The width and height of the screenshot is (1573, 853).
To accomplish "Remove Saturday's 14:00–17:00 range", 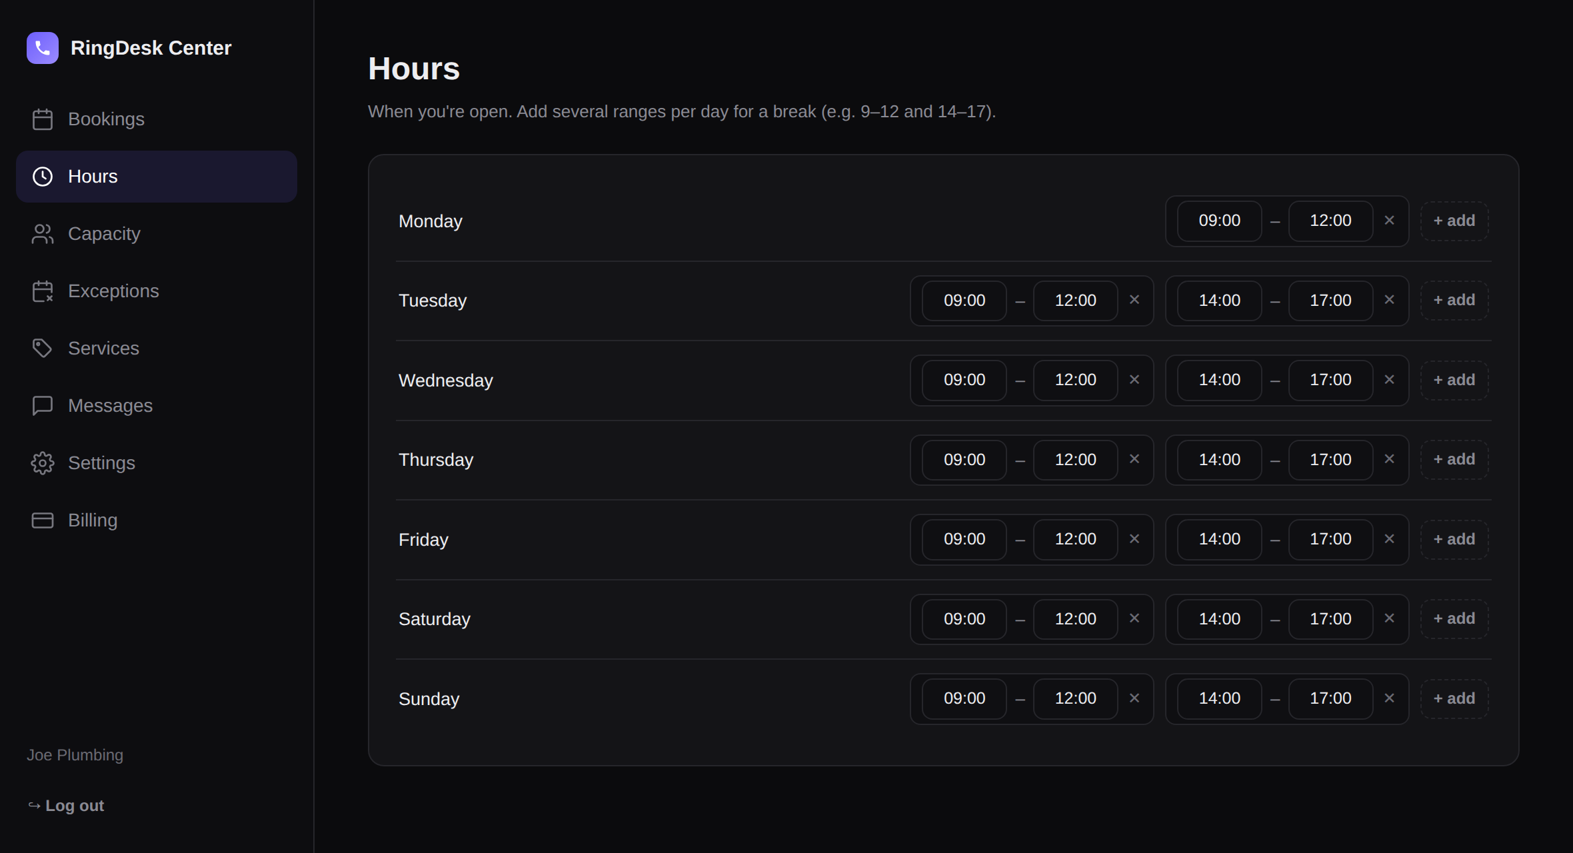I will [x=1389, y=618].
